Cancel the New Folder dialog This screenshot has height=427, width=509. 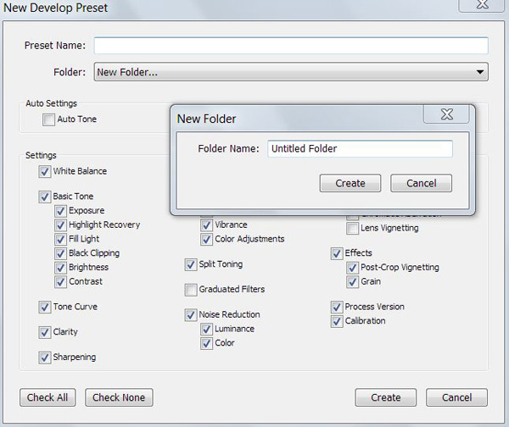click(421, 183)
